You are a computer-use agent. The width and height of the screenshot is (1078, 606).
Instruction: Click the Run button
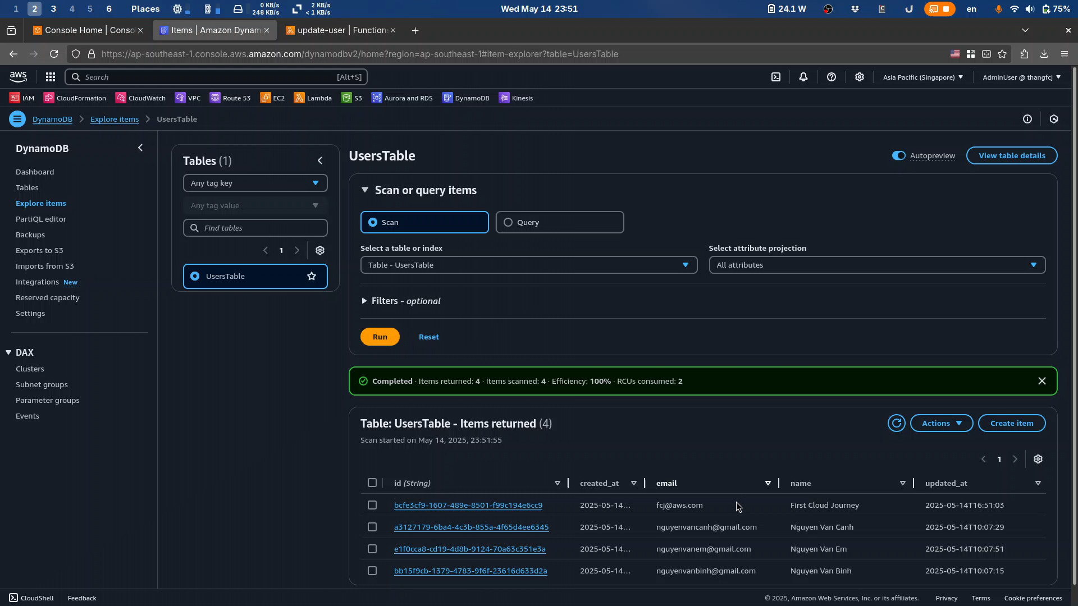tap(380, 337)
